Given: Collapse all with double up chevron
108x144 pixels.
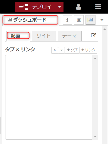Looking at the screenshot, I should pyautogui.click(x=55, y=50).
